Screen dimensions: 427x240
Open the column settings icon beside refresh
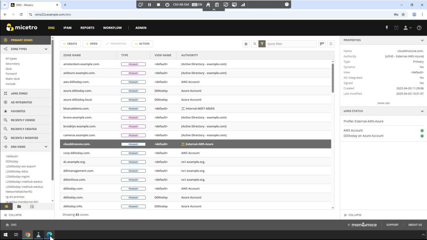(x=322, y=43)
